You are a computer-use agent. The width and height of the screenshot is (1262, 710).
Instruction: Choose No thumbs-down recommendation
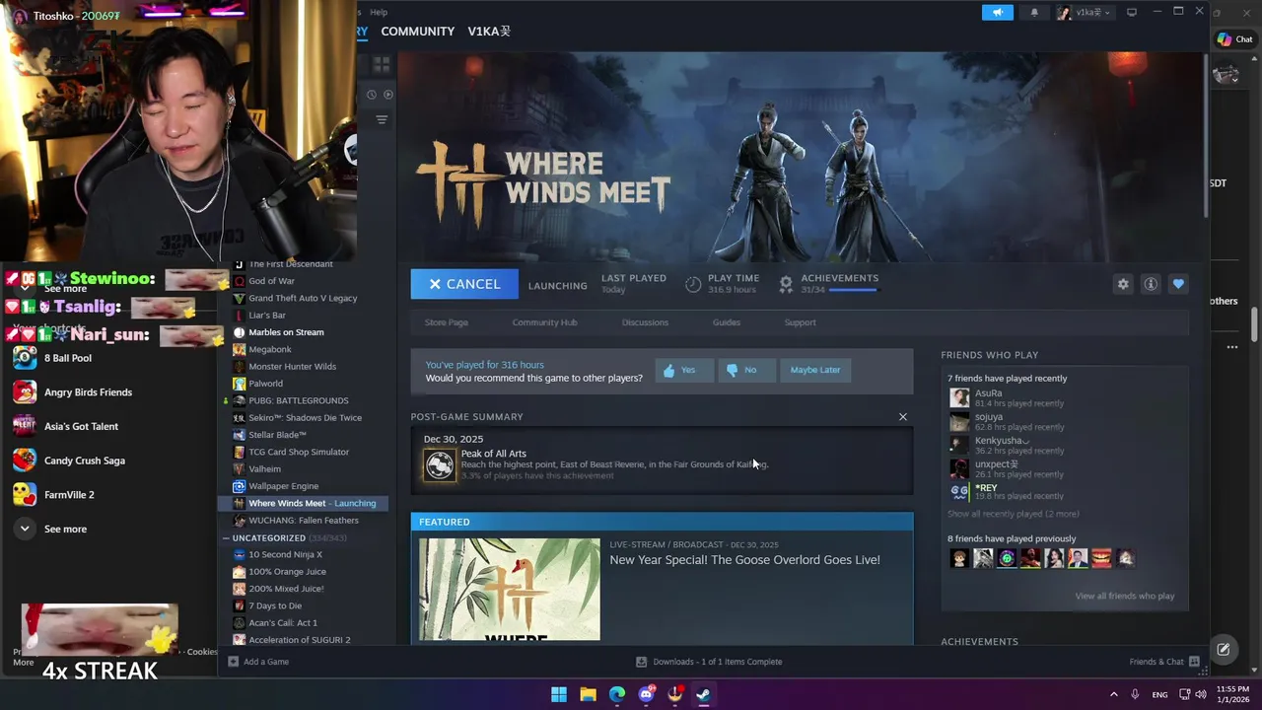[x=744, y=370]
